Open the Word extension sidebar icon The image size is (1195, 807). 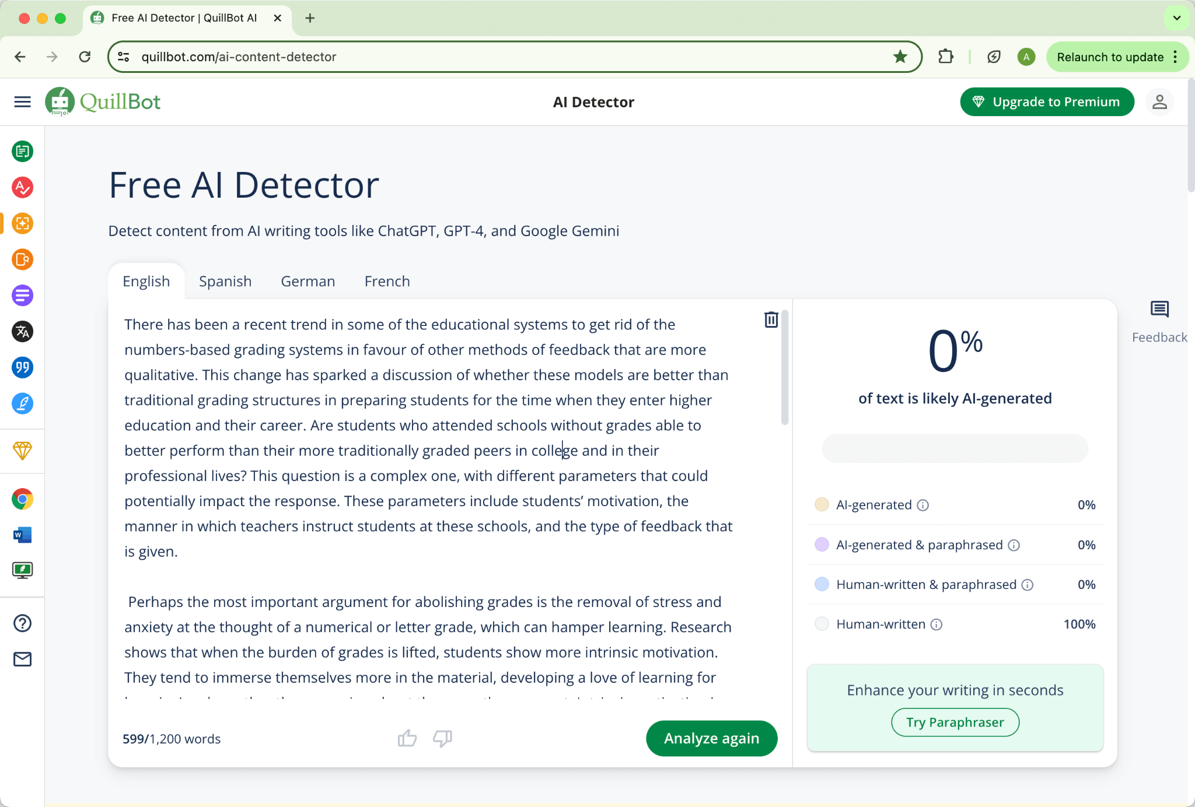tap(22, 535)
